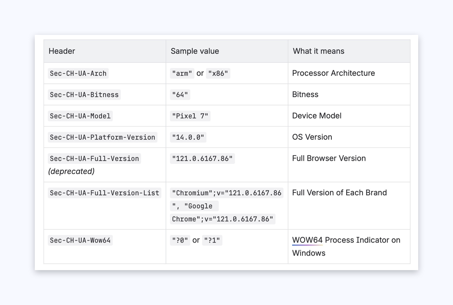Click the italic (deprecated) note

[x=71, y=171]
